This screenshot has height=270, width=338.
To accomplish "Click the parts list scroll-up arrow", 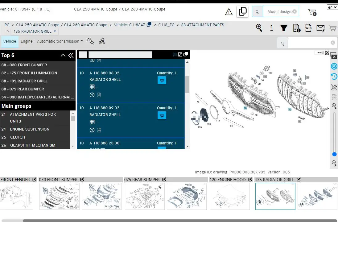I will (x=187, y=62).
